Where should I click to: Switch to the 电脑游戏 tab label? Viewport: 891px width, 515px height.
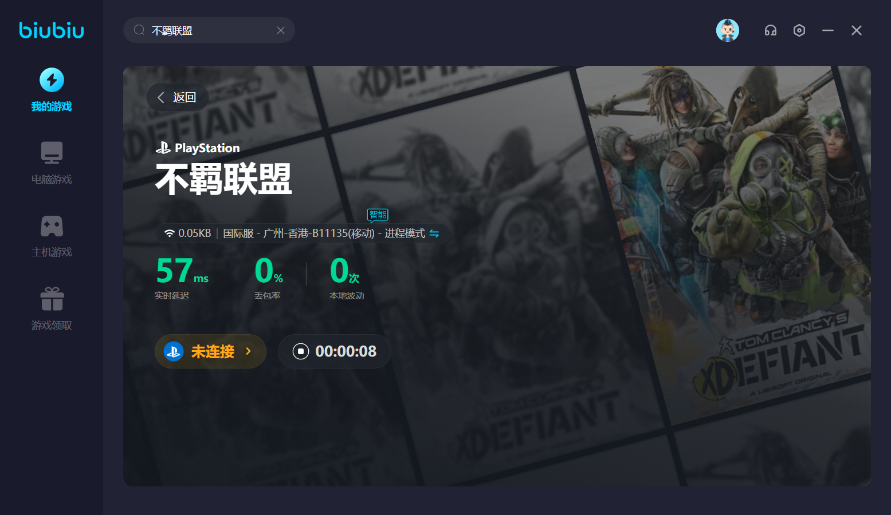[x=52, y=180]
